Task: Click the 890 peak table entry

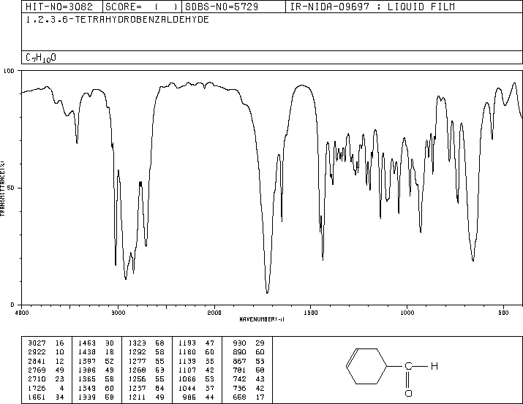Action: tap(239, 352)
